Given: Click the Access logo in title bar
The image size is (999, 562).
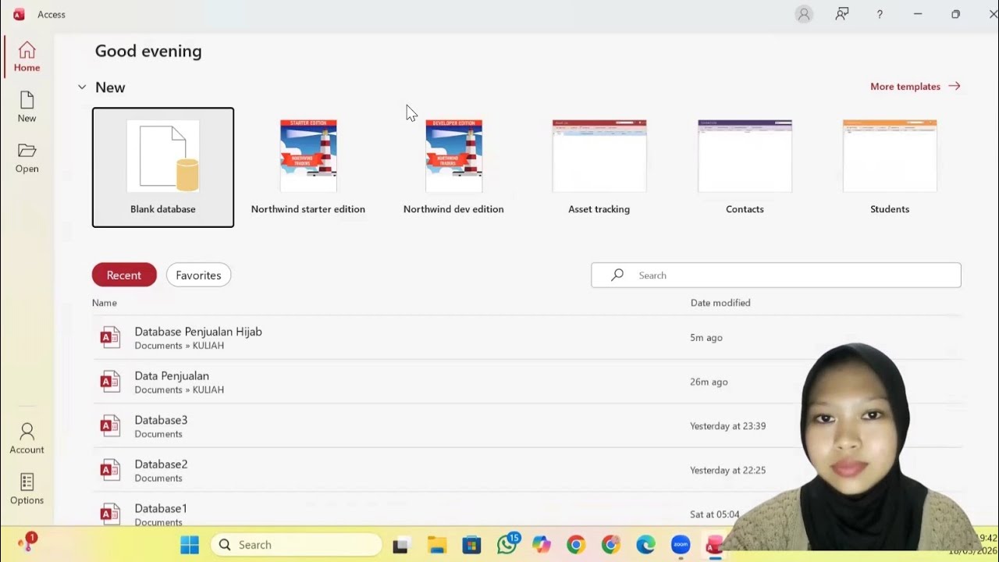Looking at the screenshot, I should point(19,14).
